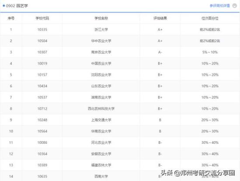Click school code 10434
Screen dimensions: 240x181
(42, 86)
